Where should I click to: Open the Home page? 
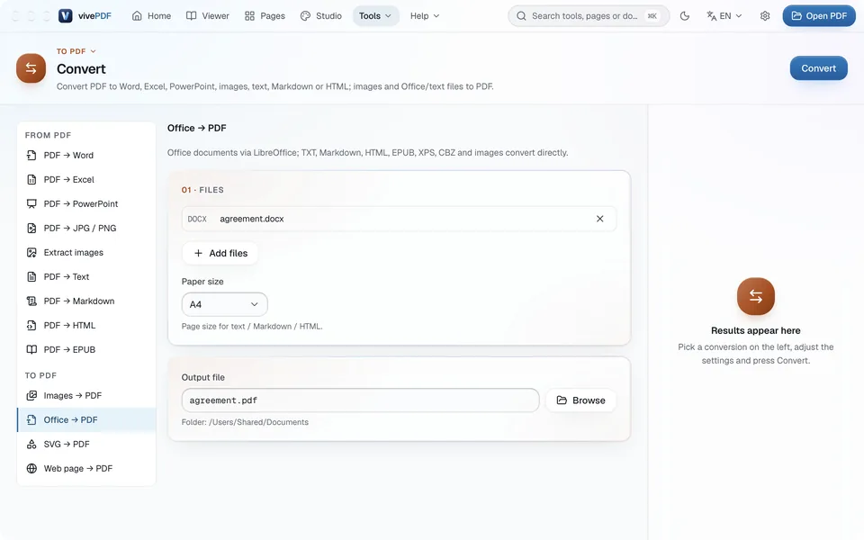(x=151, y=16)
